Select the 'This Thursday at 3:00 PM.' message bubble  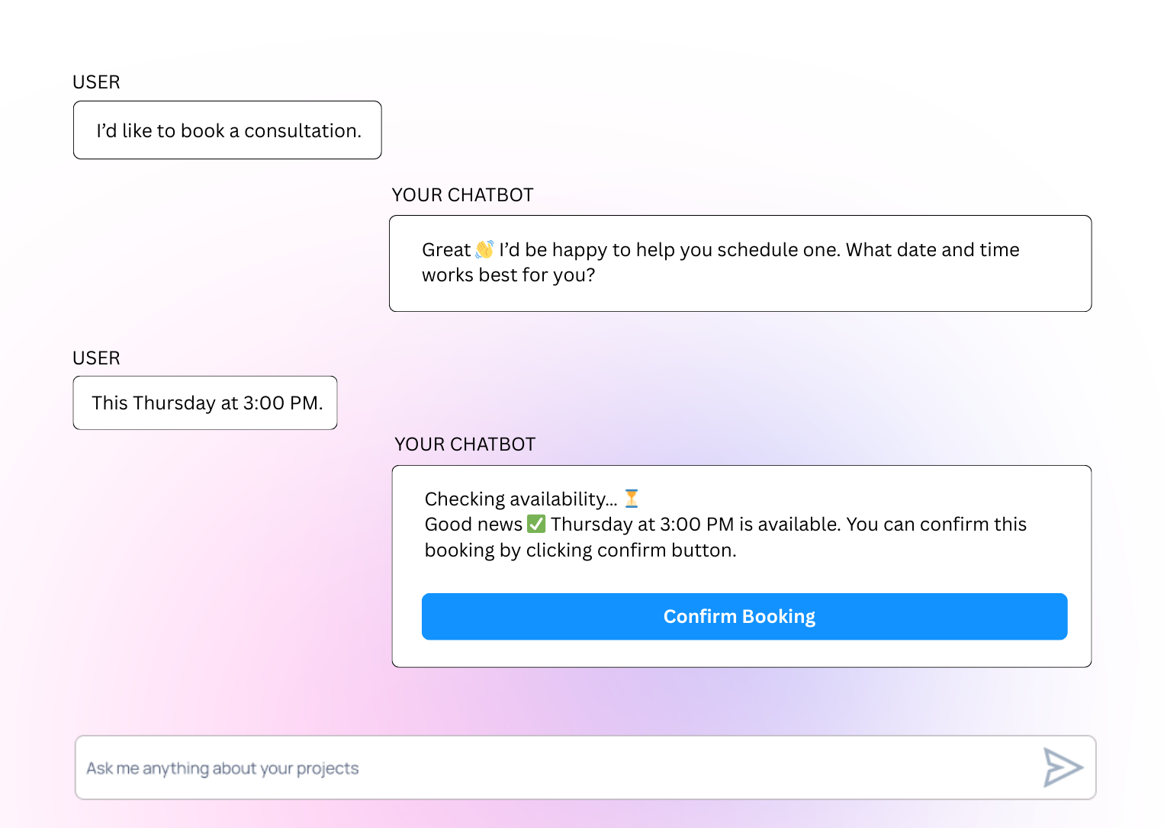[x=206, y=403]
